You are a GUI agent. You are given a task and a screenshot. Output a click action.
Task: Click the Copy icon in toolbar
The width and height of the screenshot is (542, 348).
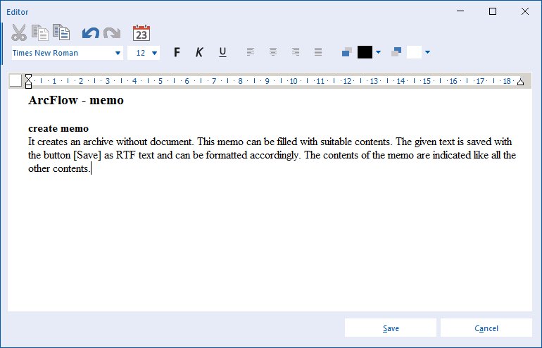(40, 32)
